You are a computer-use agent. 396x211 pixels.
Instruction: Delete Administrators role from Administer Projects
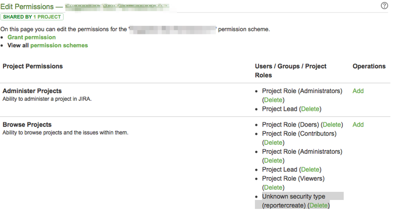pos(273,100)
